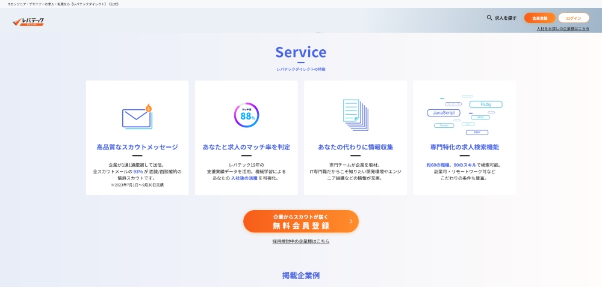Click the orange 会員登録 button
Screen dimensions: 602x287
point(539,18)
